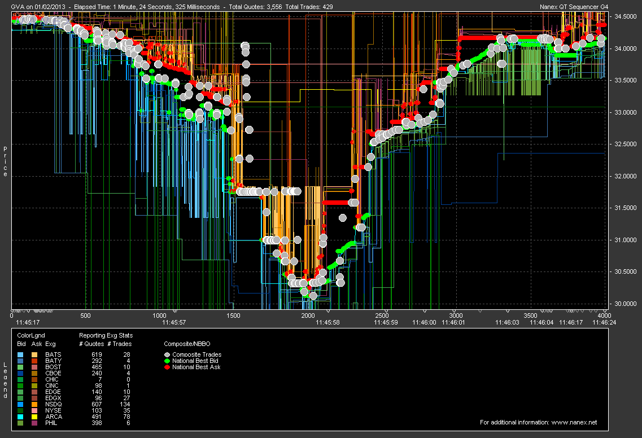This screenshot has height=438, width=642.
Task: Click the 11:46:04 time marker
Action: (541, 322)
